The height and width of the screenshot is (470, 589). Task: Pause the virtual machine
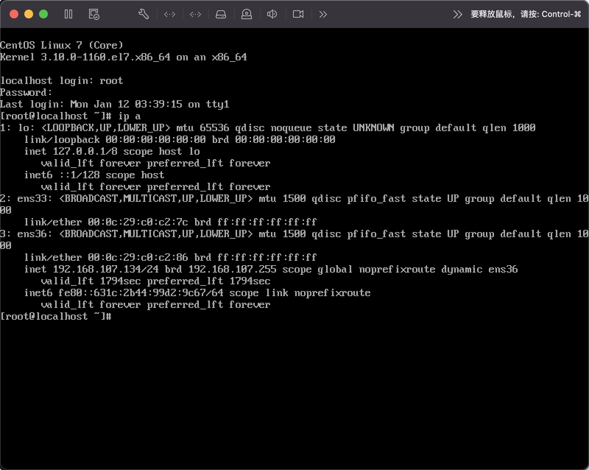tap(68, 14)
